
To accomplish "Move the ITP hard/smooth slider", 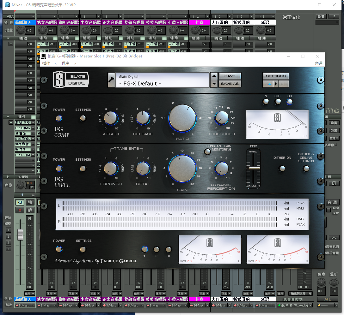I will click(254, 168).
